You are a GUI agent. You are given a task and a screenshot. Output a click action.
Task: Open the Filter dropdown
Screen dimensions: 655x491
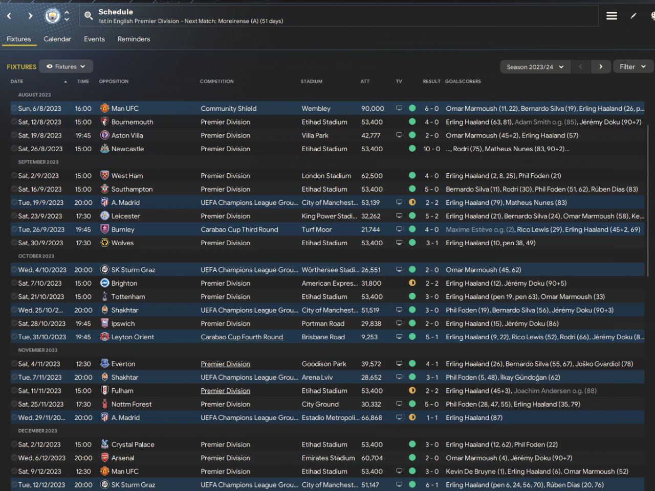click(632, 67)
